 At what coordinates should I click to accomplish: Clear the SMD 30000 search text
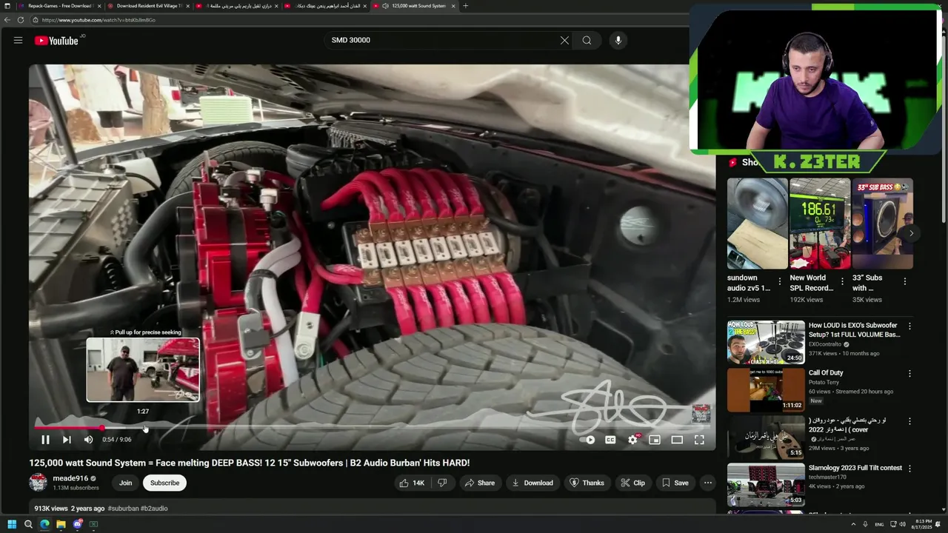[x=564, y=40]
